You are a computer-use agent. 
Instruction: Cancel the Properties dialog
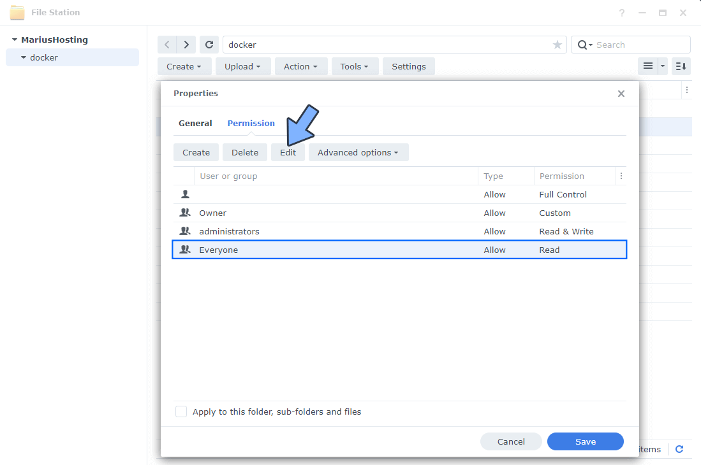(x=511, y=441)
